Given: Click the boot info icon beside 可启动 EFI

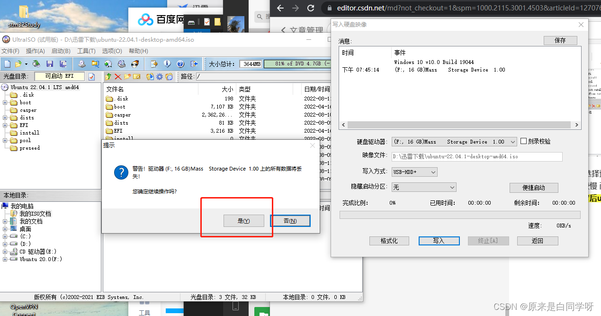Looking at the screenshot, I should click(x=91, y=77).
